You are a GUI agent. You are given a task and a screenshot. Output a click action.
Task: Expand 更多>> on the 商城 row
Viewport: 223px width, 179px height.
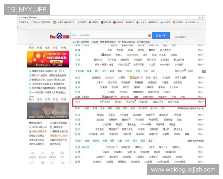tap(201, 50)
